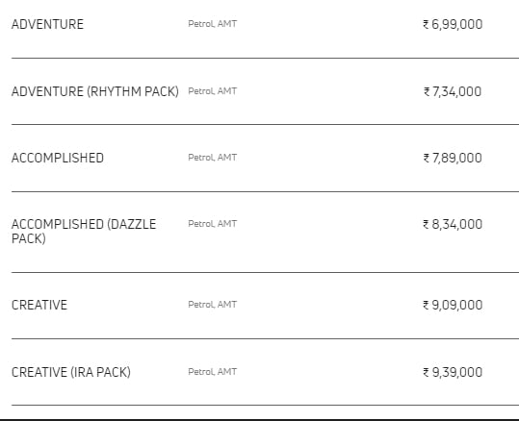Click rupee symbol in ADVENTURE price
This screenshot has width=519, height=421.
pos(426,24)
